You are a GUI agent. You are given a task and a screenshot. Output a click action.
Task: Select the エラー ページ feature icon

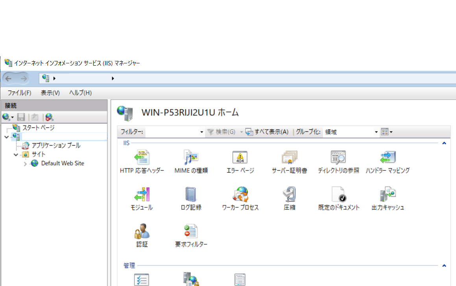point(240,157)
